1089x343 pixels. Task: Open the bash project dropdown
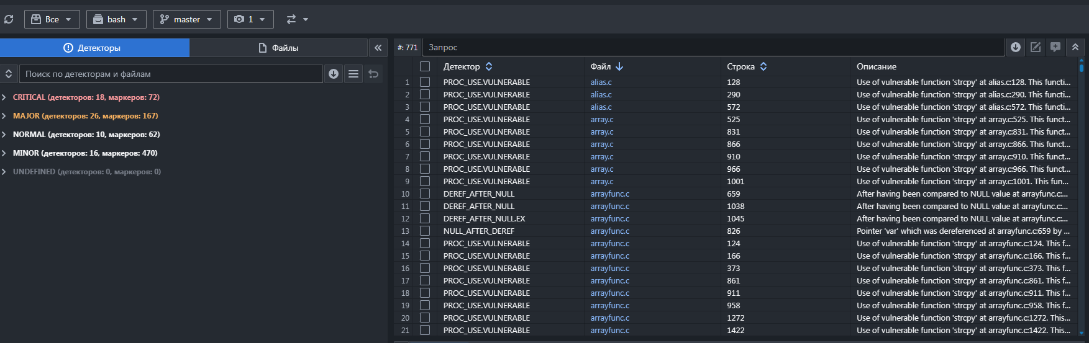pos(116,19)
